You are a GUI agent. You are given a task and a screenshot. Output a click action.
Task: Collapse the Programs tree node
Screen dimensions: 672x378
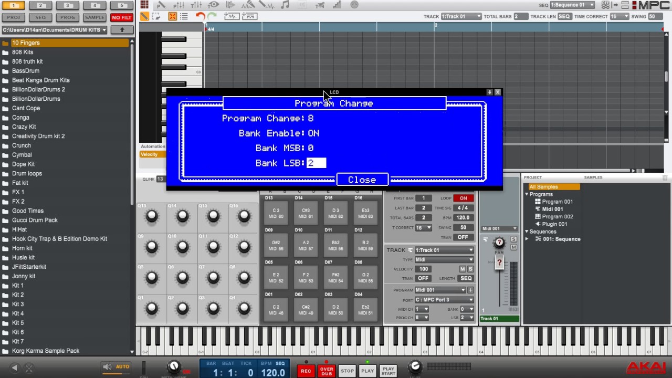pyautogui.click(x=527, y=194)
